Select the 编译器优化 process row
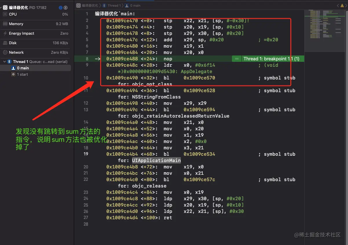The width and height of the screenshot is (348, 245). pyautogui.click(x=35, y=8)
